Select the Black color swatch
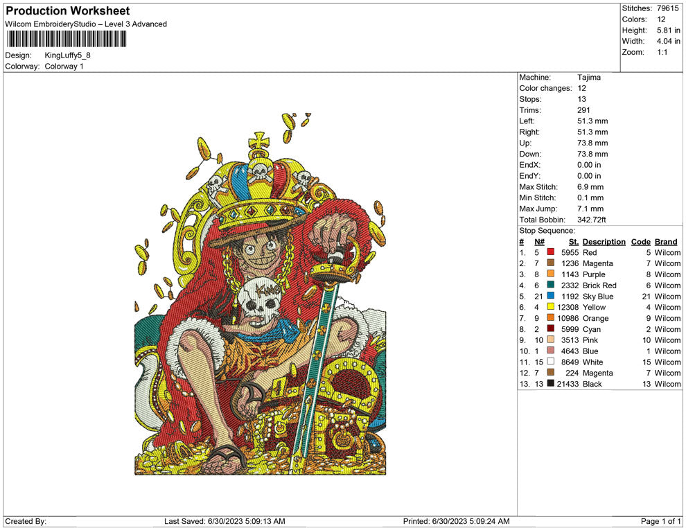The image size is (686, 528). [551, 383]
